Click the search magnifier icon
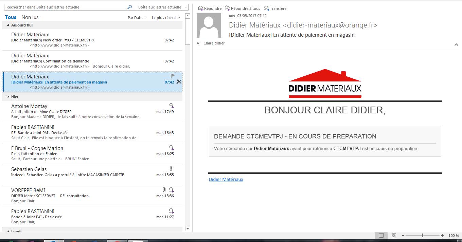The width and height of the screenshot is (462, 242). pyautogui.click(x=130, y=7)
